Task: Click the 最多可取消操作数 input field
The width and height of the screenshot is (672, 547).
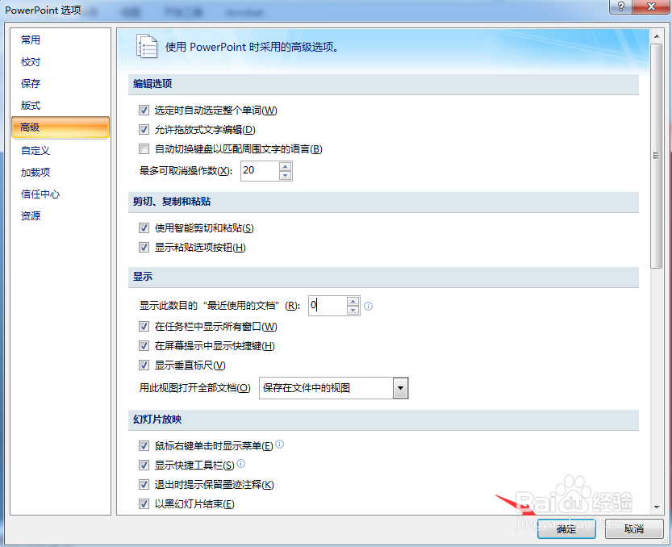Action: [x=260, y=171]
